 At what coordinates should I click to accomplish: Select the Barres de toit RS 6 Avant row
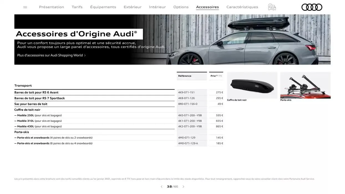pos(36,92)
